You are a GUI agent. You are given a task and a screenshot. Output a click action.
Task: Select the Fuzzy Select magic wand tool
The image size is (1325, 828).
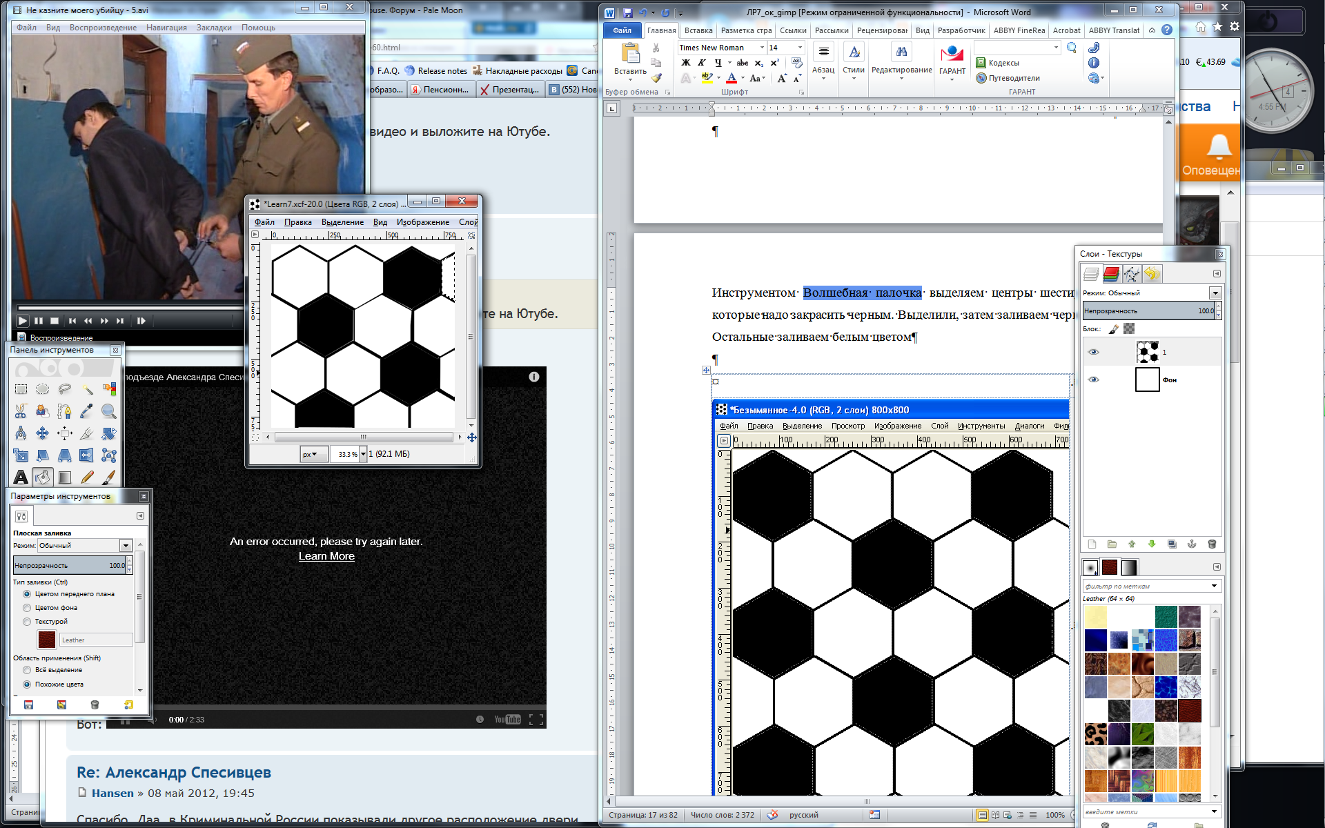click(87, 389)
